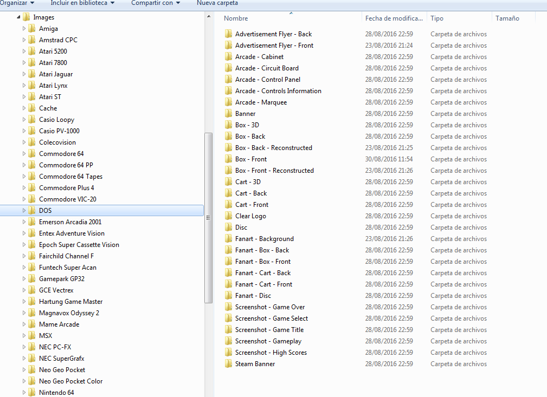Open Incluir en biblioteca dropdown
Image resolution: width=547 pixels, height=397 pixels.
click(82, 3)
